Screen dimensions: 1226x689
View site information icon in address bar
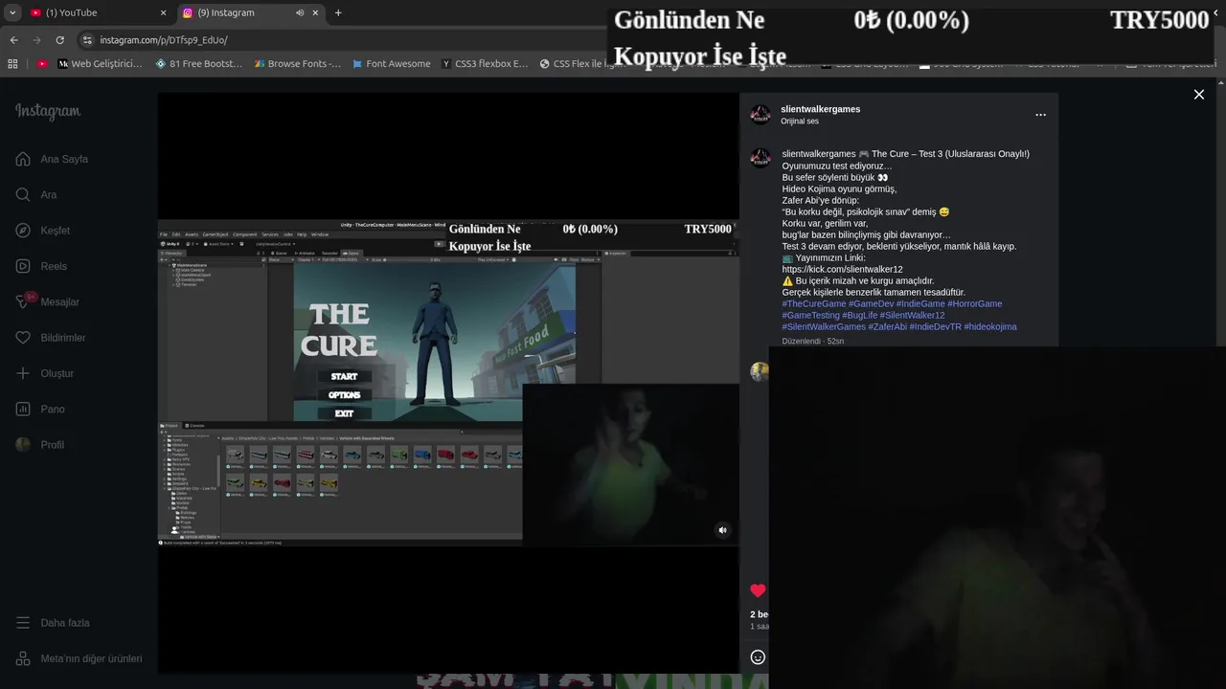point(86,40)
